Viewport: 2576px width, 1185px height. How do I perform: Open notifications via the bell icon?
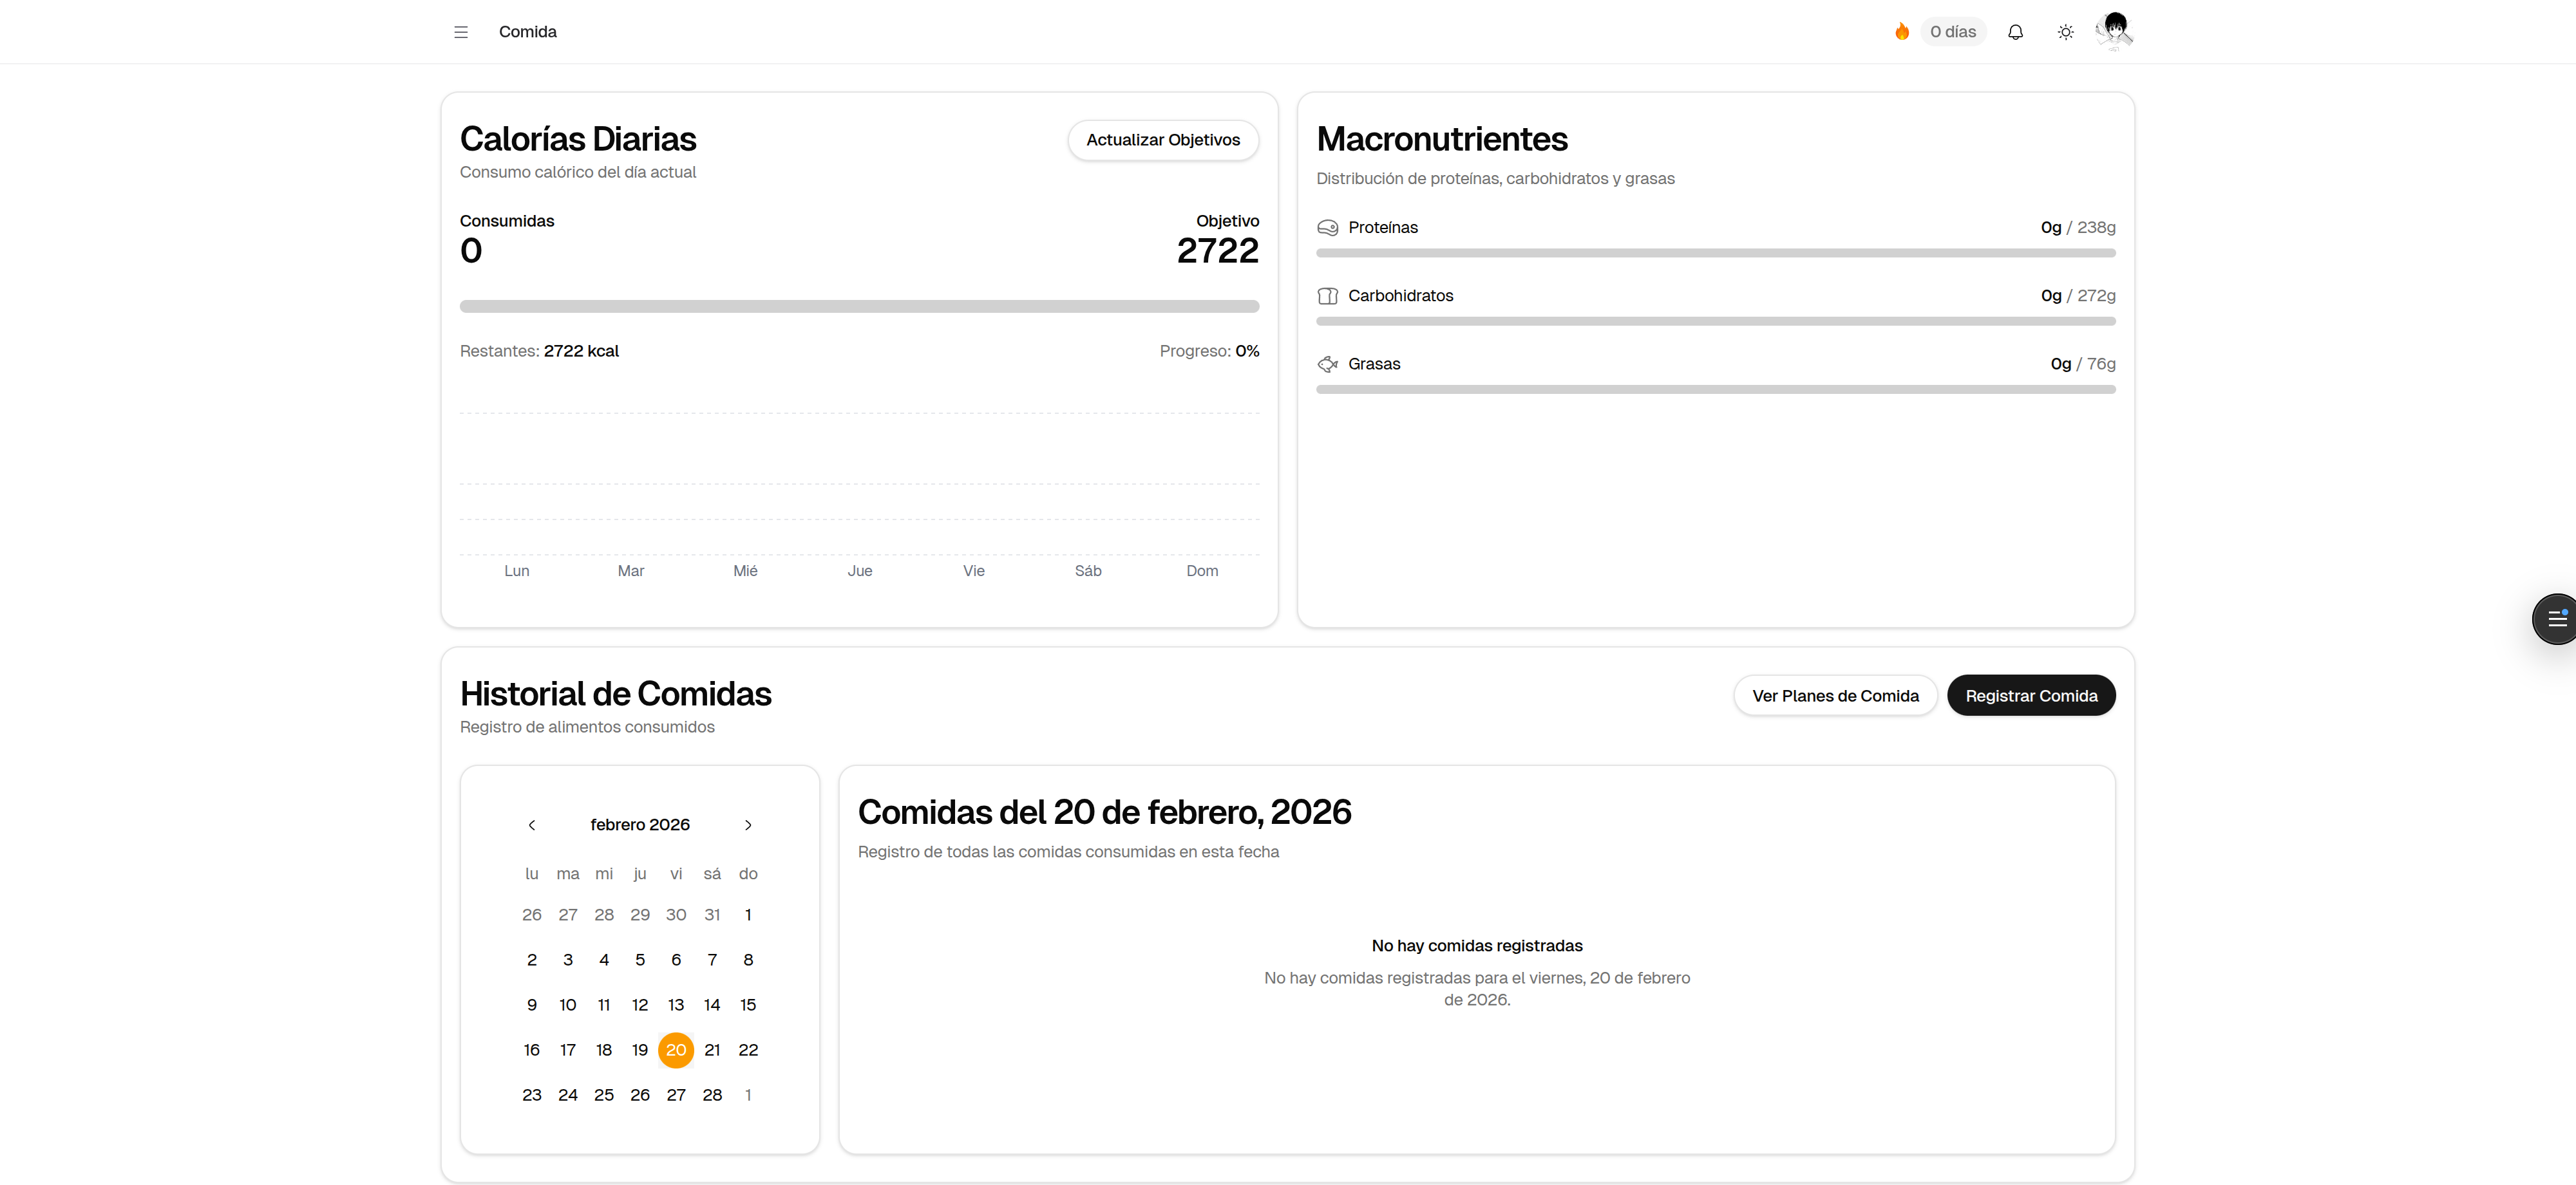tap(2015, 32)
